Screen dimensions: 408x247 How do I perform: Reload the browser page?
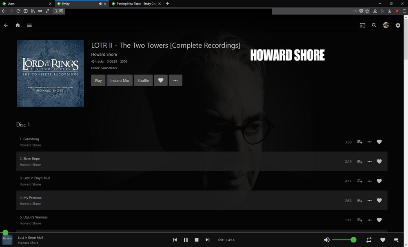pos(18,11)
